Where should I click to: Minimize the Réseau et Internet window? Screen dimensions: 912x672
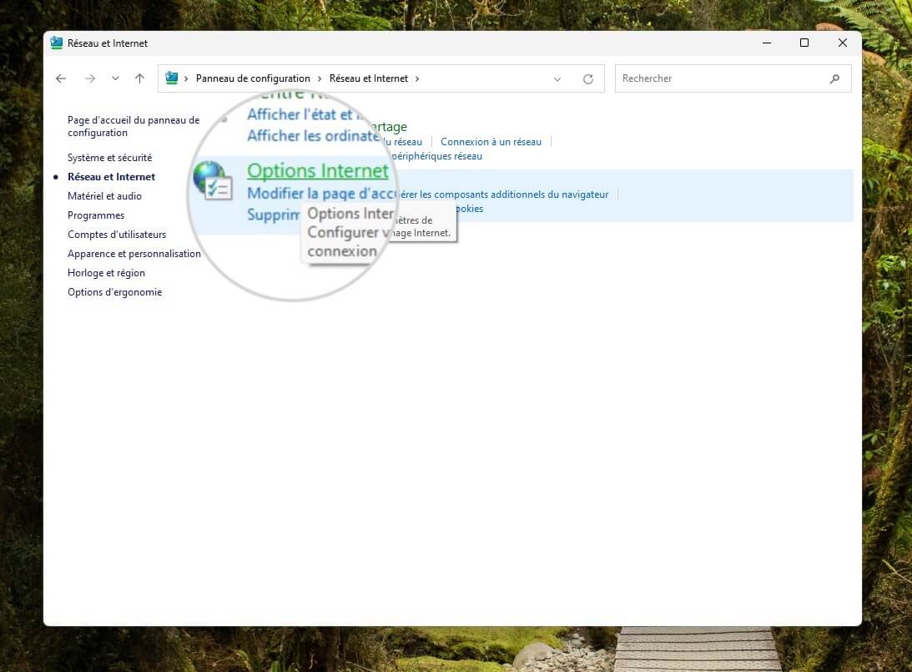point(767,43)
